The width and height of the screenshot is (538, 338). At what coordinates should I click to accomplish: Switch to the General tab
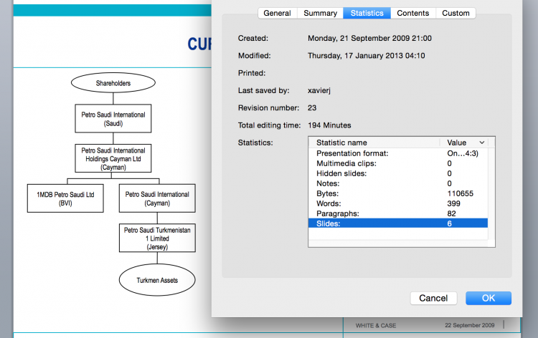coord(277,13)
